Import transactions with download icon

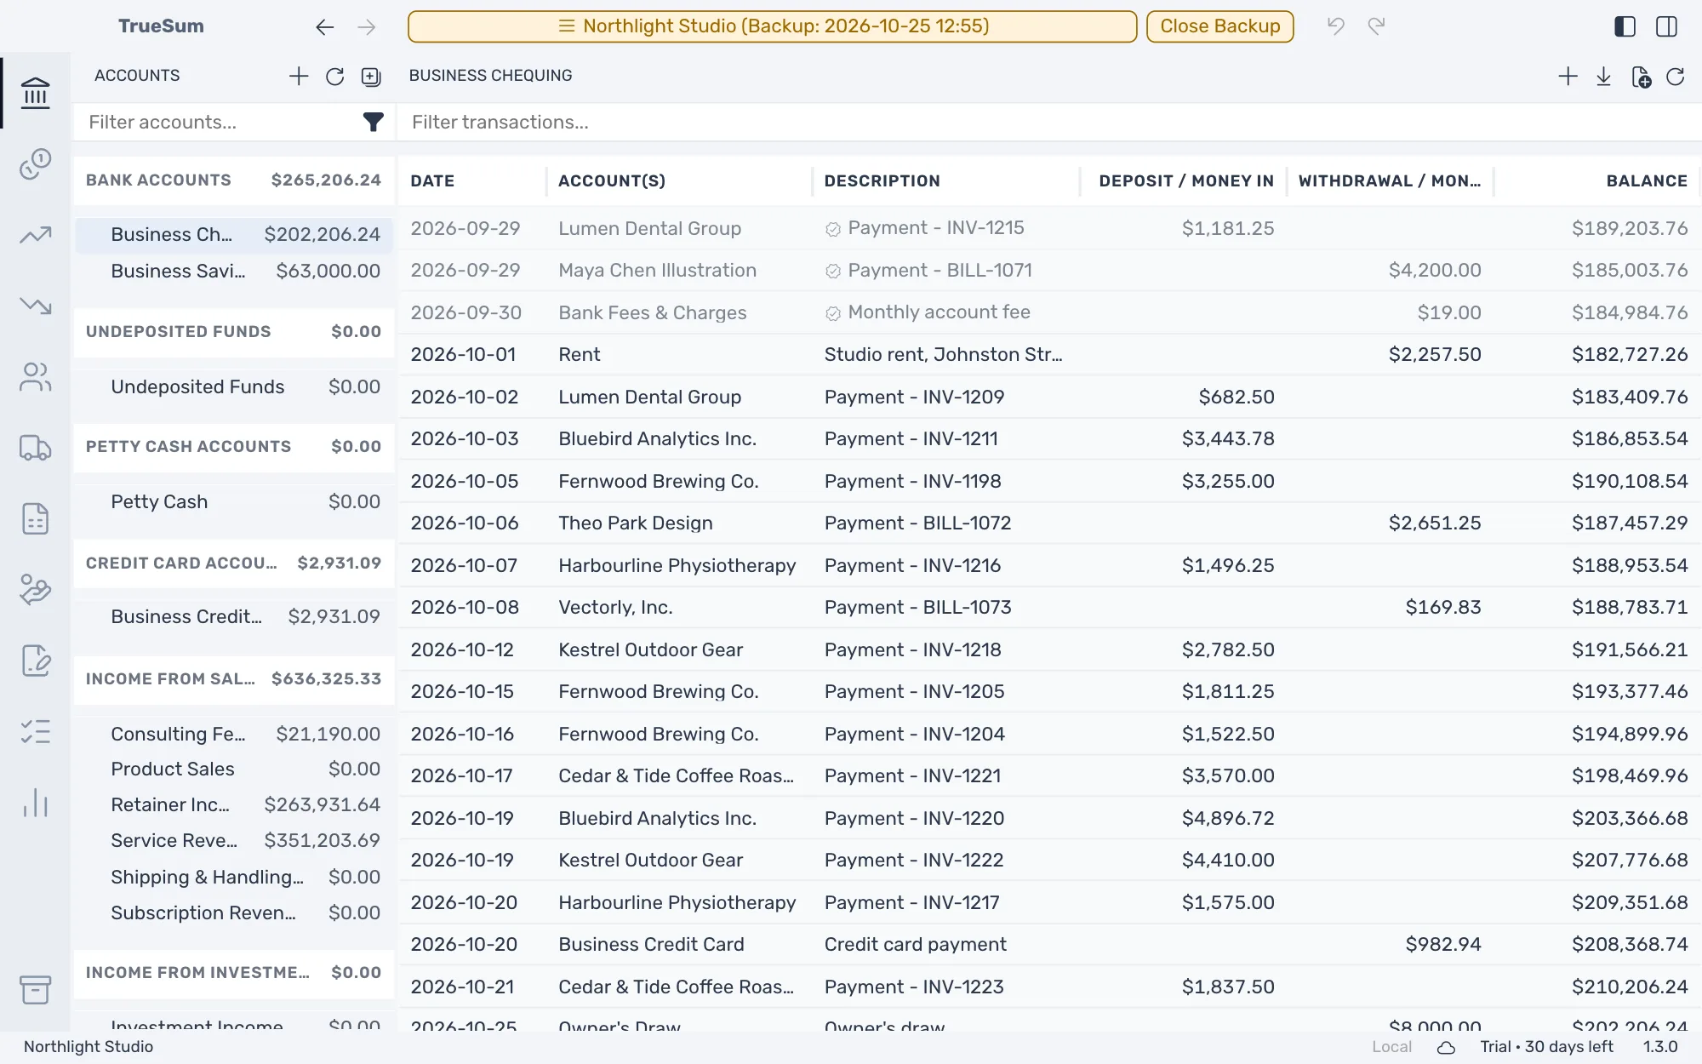coord(1603,77)
